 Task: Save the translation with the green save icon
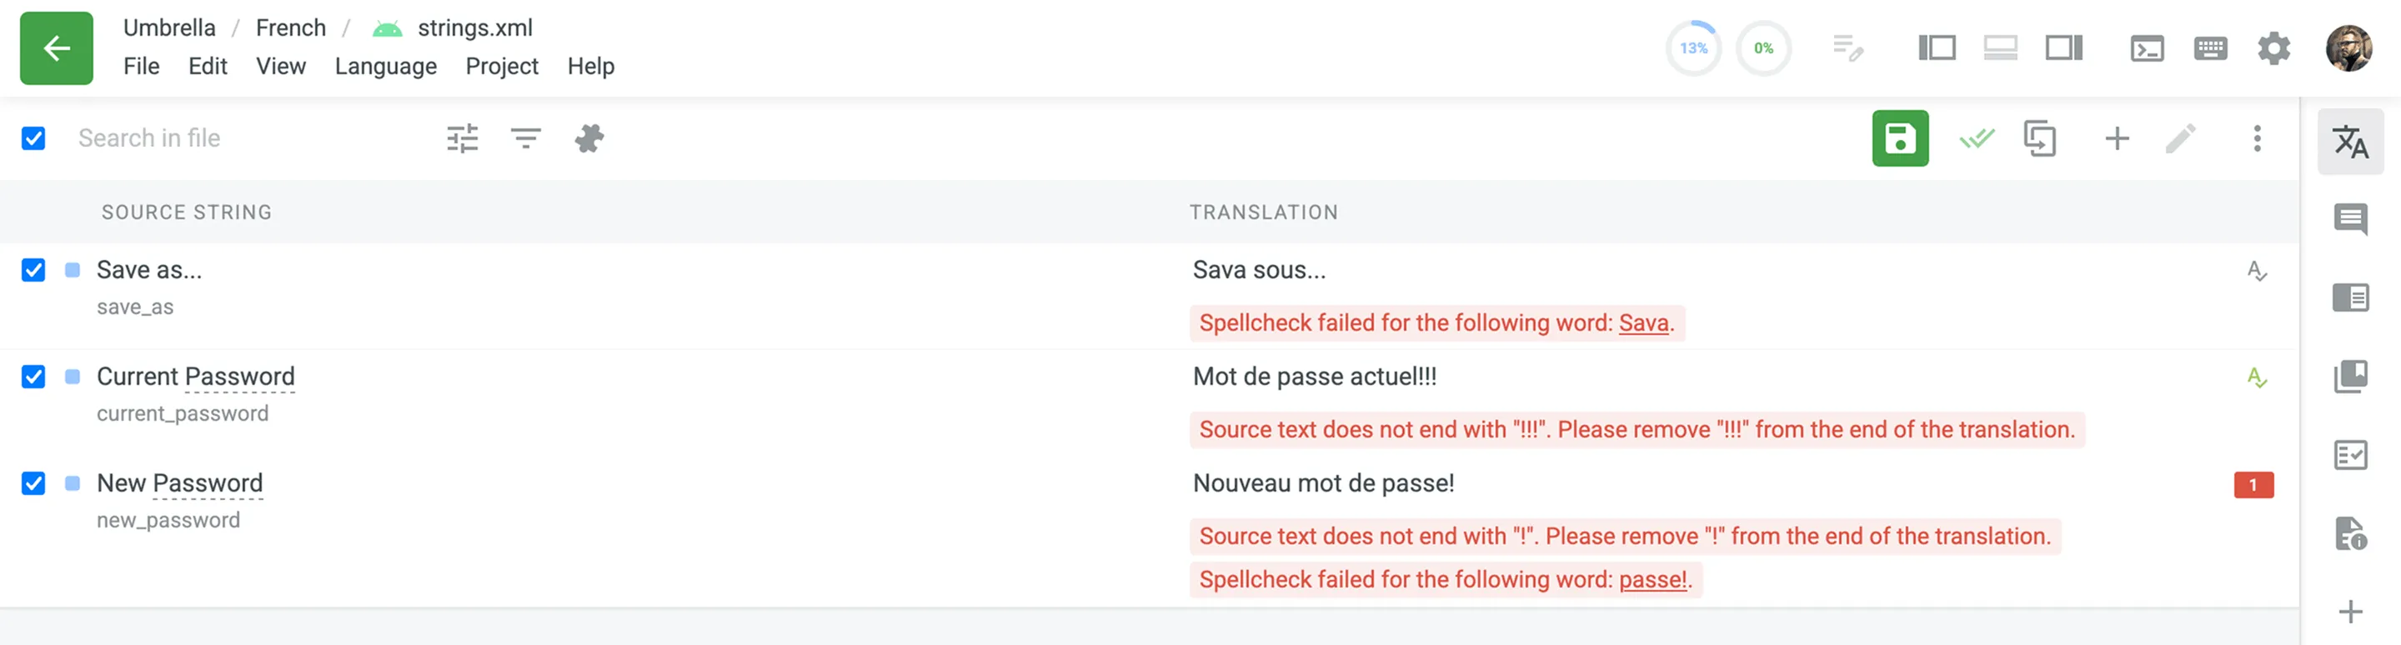1902,138
